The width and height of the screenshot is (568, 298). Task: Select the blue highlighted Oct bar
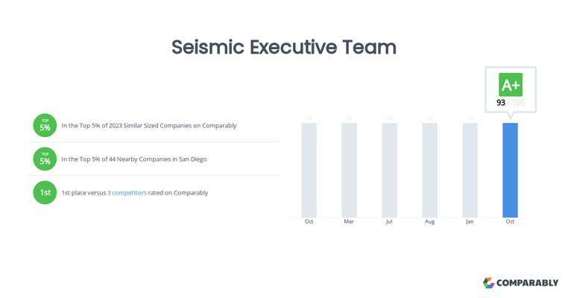510,170
